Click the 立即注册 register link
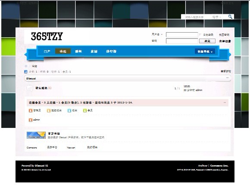Screen dimensions: 250x185 point(225,41)
